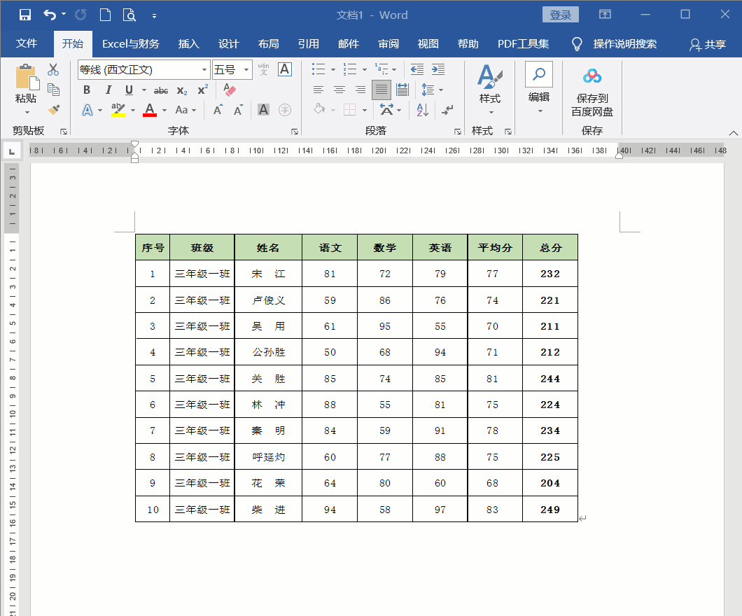Toggle bold formatting
This screenshot has width=742, height=616.
pos(87,90)
